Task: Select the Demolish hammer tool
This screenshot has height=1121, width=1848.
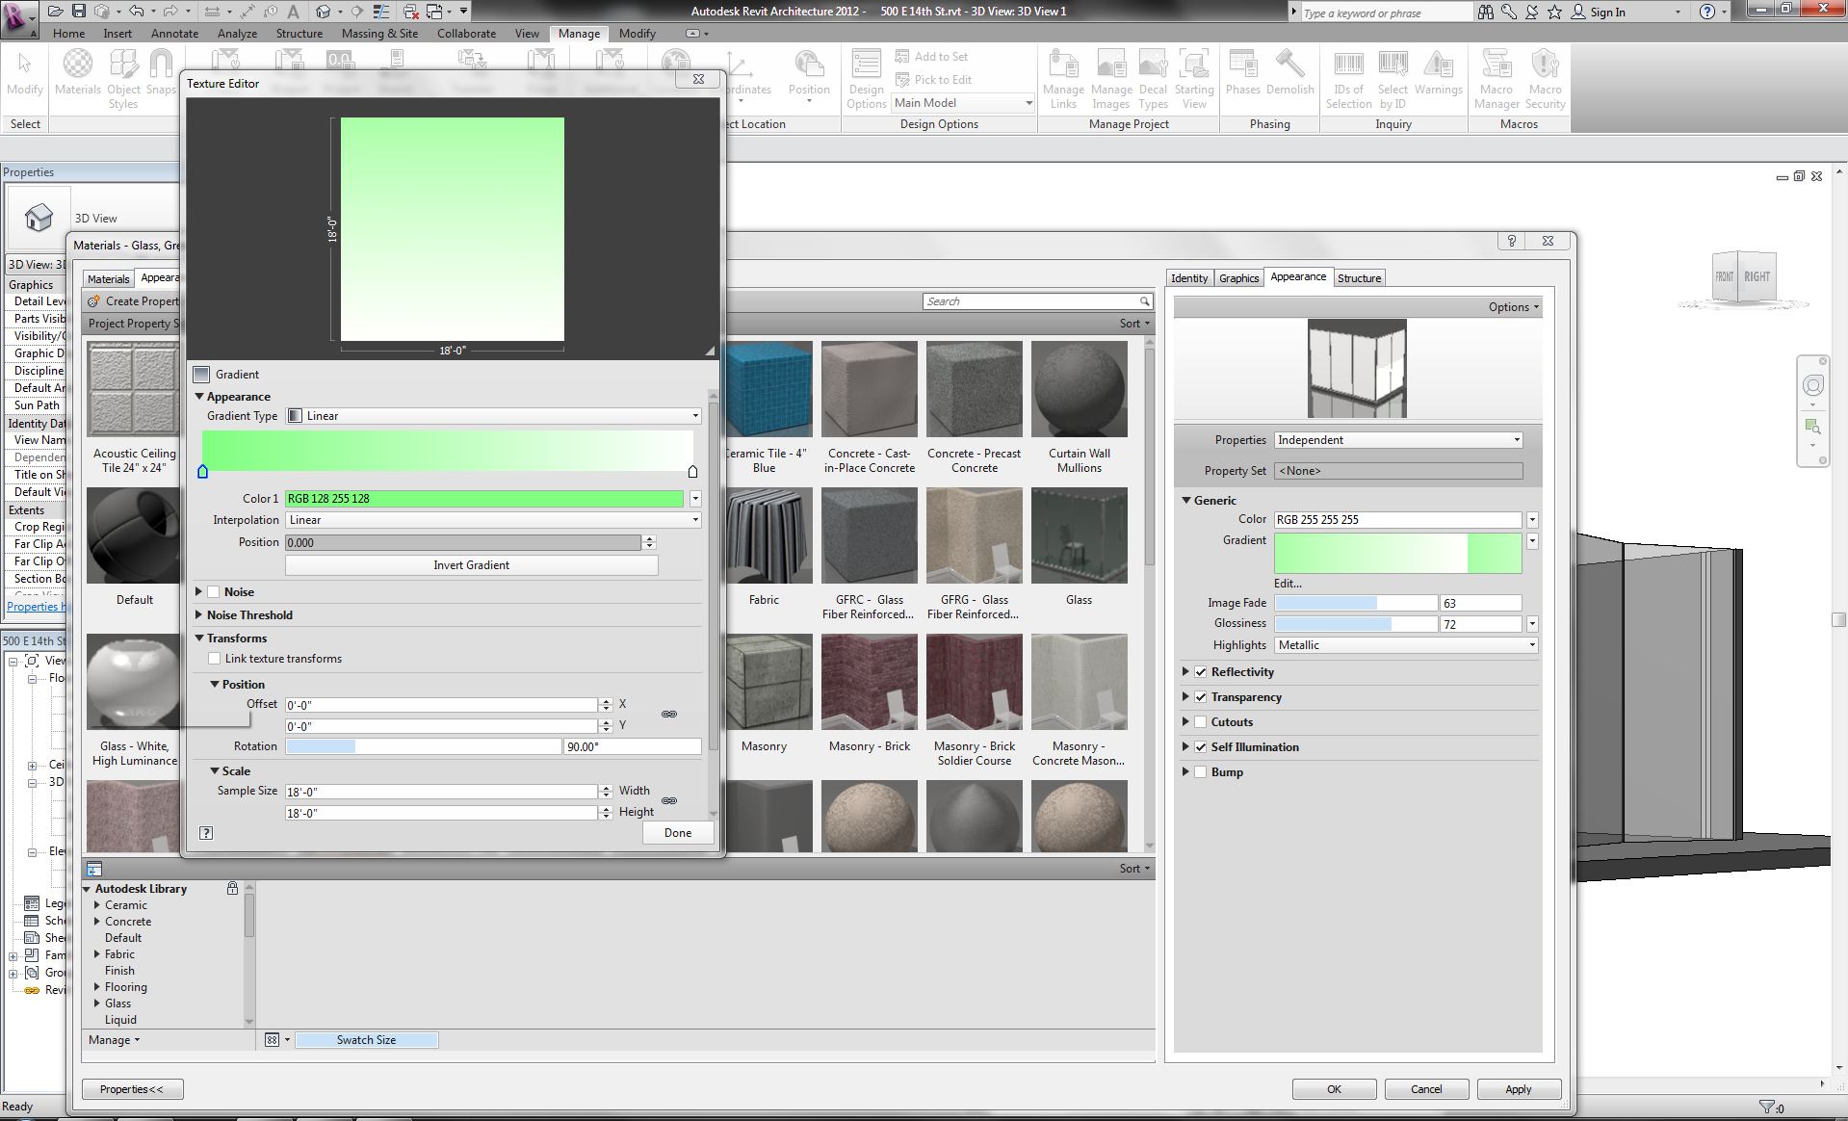Action: (1289, 73)
